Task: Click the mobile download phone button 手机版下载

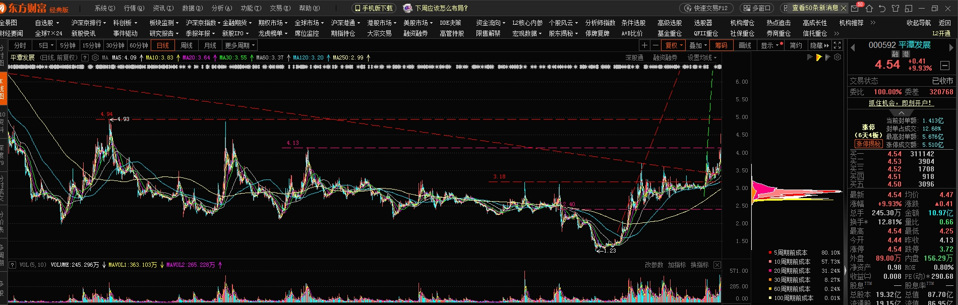Action: (374, 8)
